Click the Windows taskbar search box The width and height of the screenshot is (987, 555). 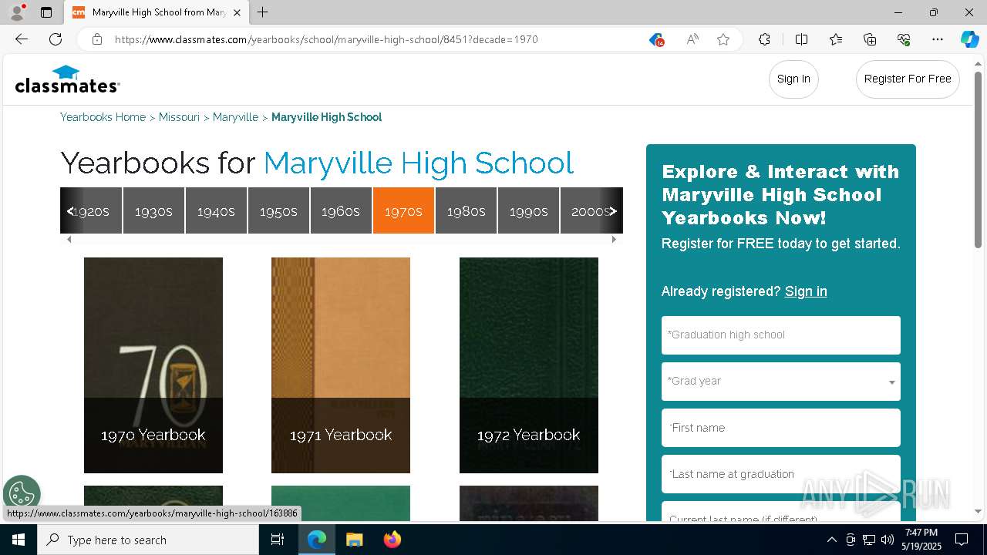point(148,540)
